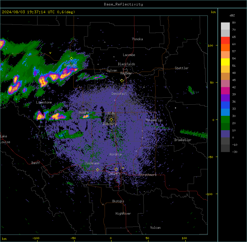Click the yellow diamond marker below Cochrane
Image resolution: width=247 pixels, height=242 pixels.
pos(97,170)
